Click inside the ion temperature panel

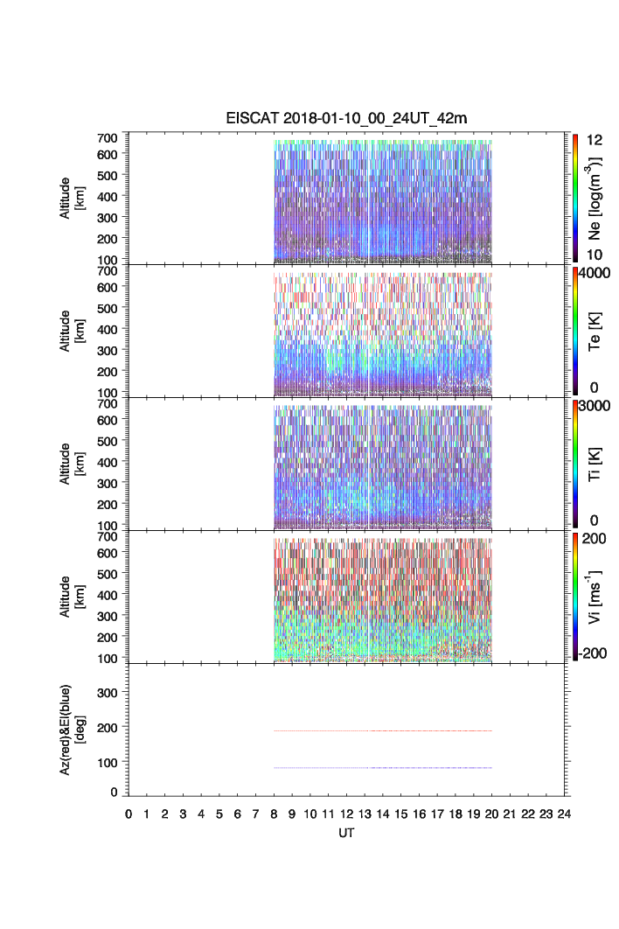(x=382, y=465)
